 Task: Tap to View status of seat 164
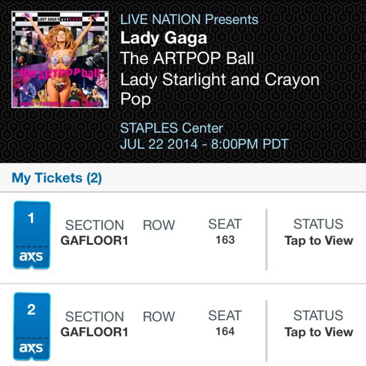319,332
